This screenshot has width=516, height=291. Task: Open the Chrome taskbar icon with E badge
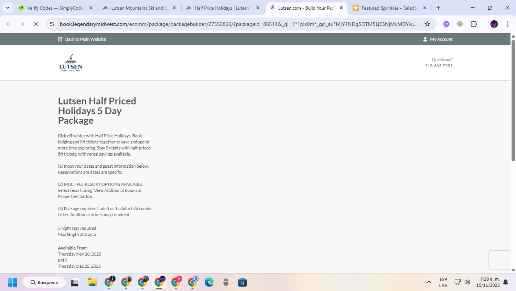(176, 282)
